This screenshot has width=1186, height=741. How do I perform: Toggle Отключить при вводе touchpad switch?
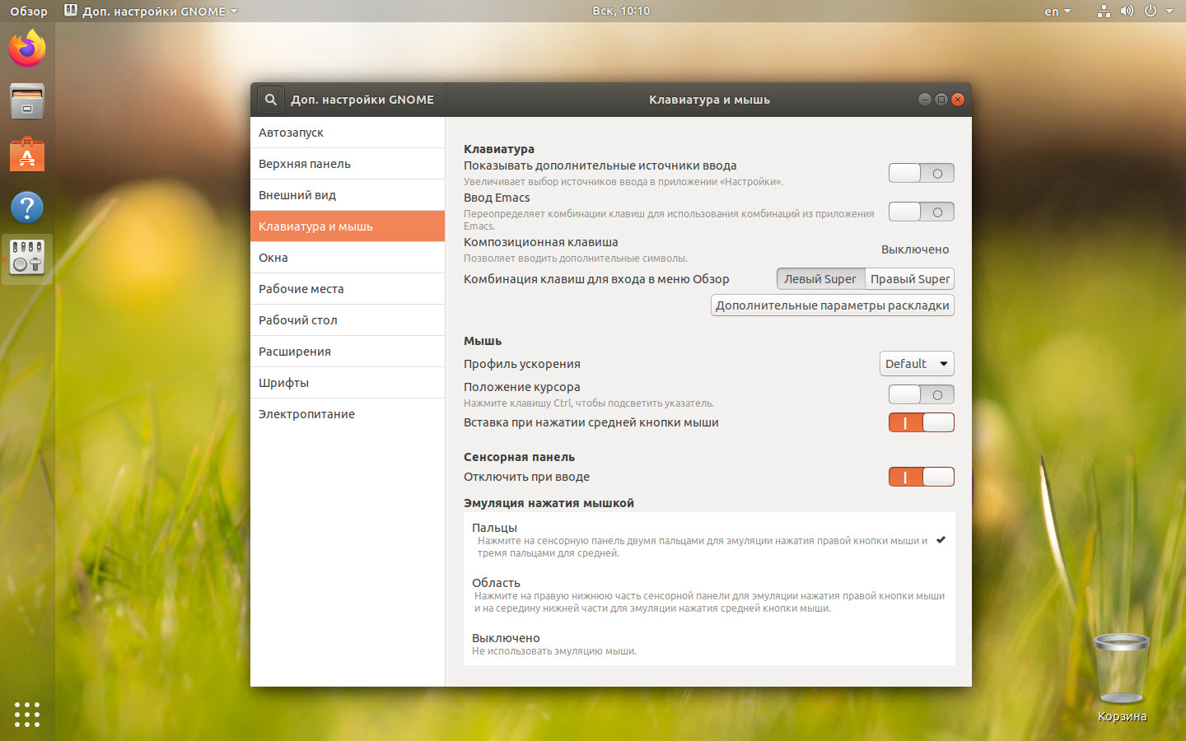pos(921,477)
